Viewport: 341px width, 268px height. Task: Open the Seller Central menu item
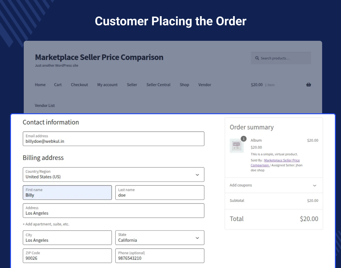158,85
